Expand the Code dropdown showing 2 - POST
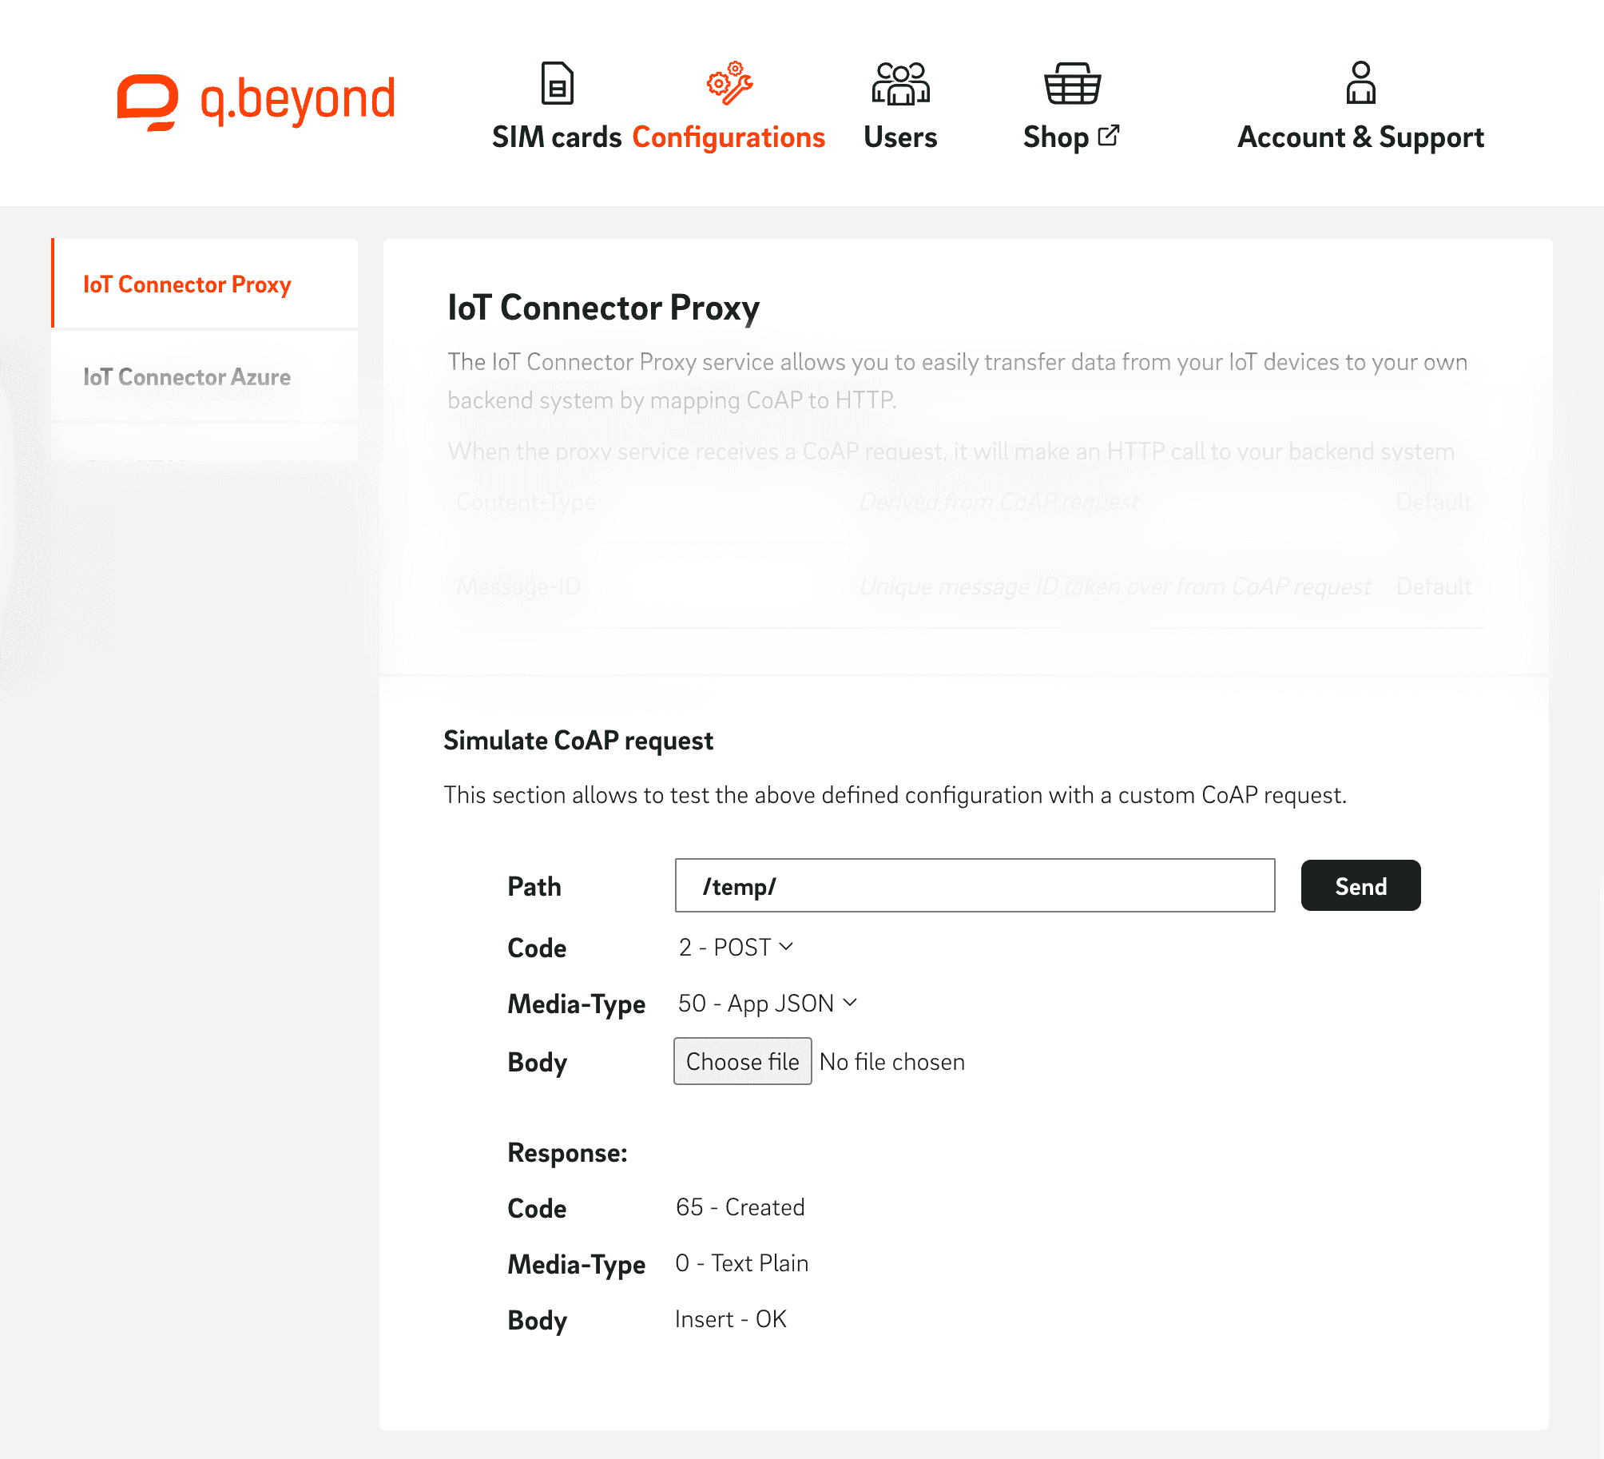Viewport: 1604px width, 1459px height. tap(735, 947)
